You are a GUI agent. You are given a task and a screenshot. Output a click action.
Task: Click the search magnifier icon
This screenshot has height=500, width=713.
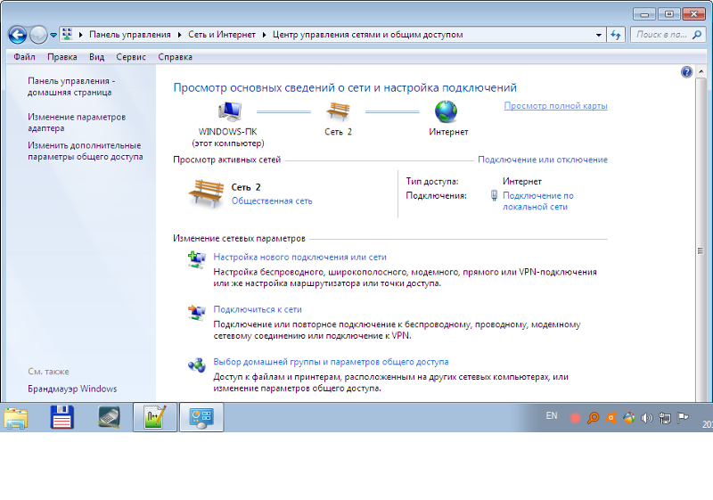tap(697, 35)
